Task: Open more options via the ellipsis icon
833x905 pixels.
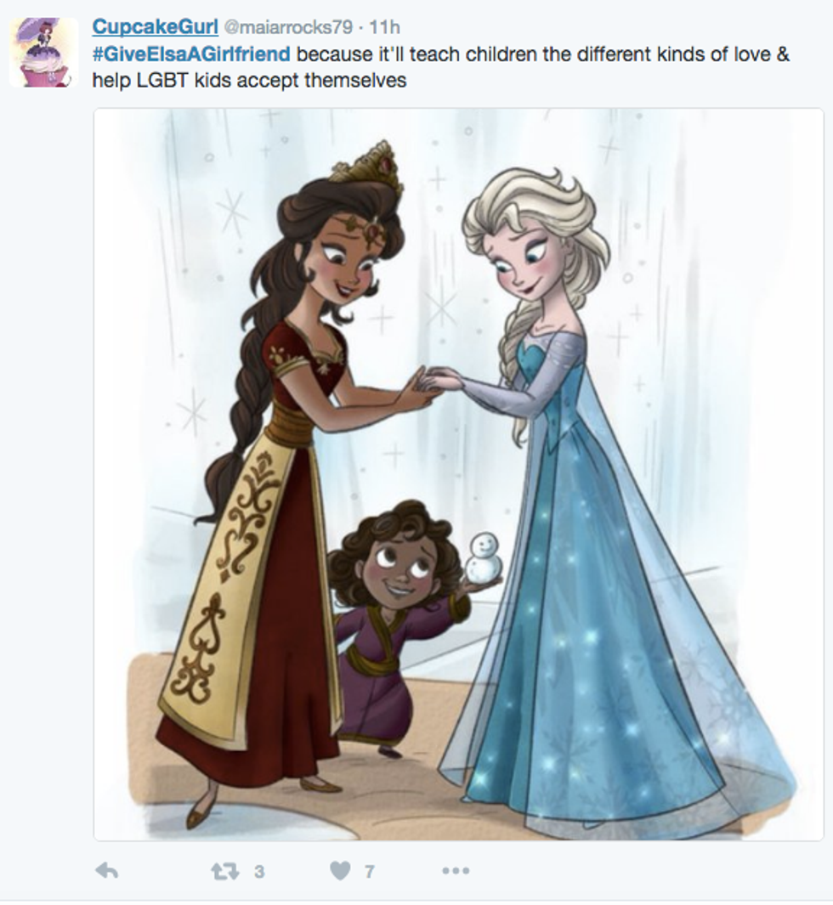Action: (456, 870)
